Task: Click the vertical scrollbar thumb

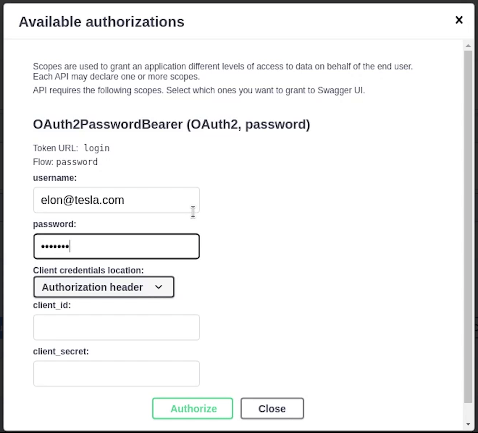Action: (x=468, y=224)
